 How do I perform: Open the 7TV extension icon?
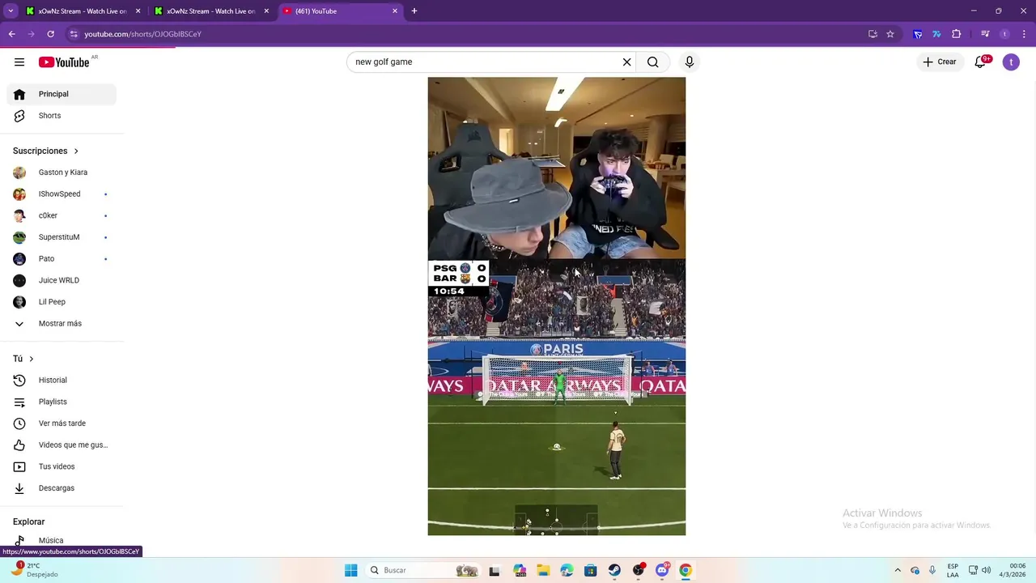coord(936,34)
